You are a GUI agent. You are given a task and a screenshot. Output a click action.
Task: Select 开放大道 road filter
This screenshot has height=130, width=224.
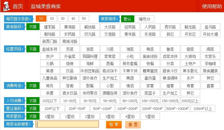pos(210,34)
